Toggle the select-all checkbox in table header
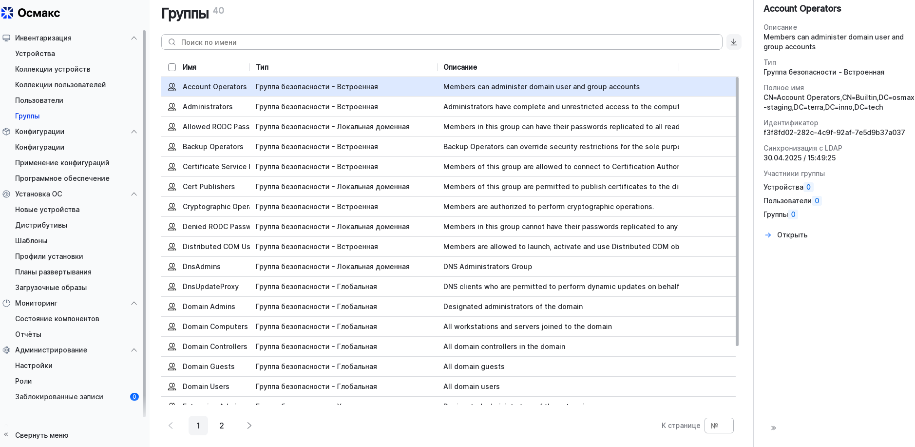915x447 pixels. tap(172, 67)
